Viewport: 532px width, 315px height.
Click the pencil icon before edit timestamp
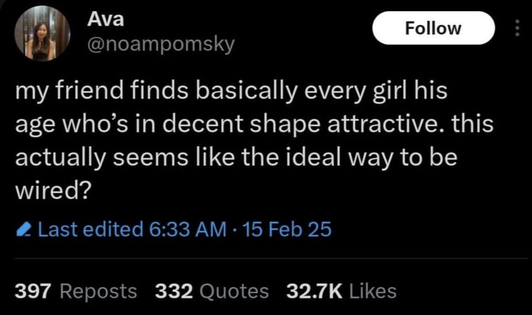click(x=25, y=228)
